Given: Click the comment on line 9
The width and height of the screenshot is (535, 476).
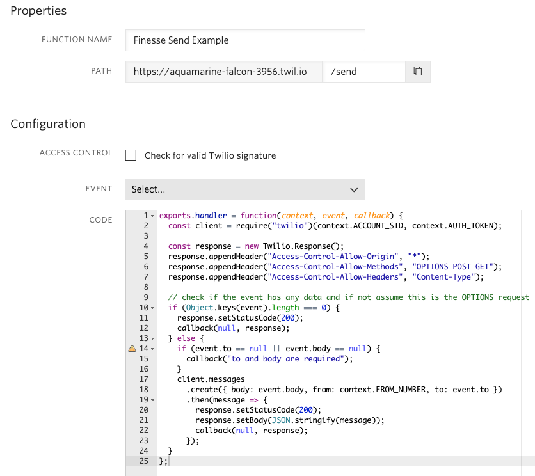Looking at the screenshot, I should [x=348, y=297].
